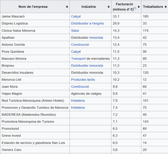The height and width of the screenshot is (154, 168).
Task: Select the Dispreu Logística cell
Action: pos(35,23)
